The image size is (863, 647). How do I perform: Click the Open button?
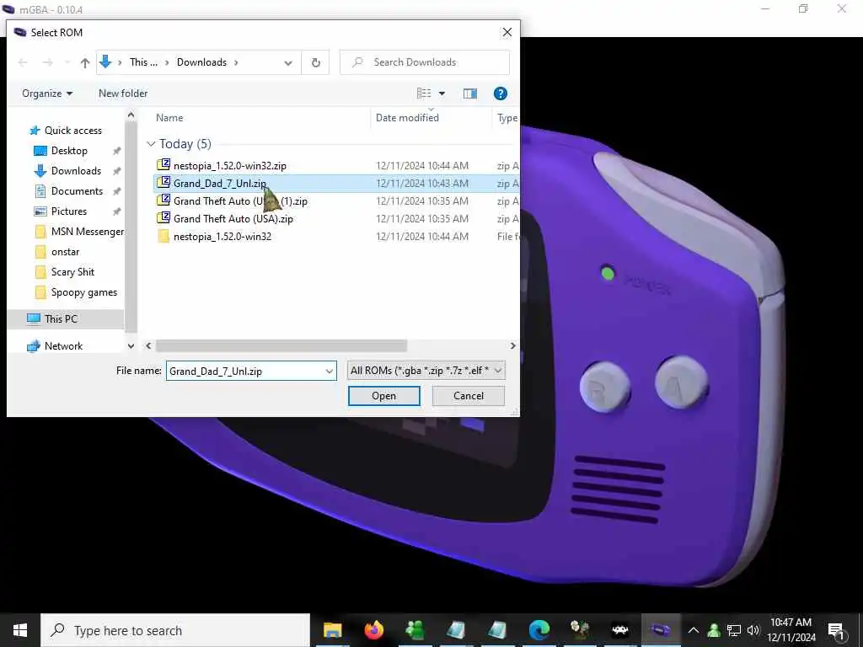(383, 396)
